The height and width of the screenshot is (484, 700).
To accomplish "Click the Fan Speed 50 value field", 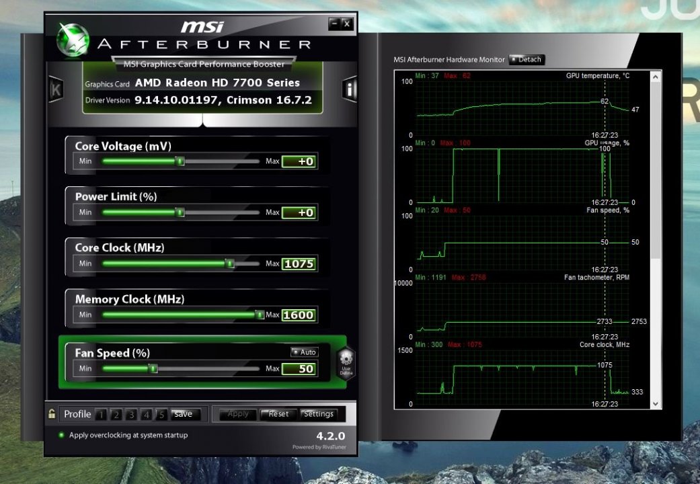I will tap(299, 369).
